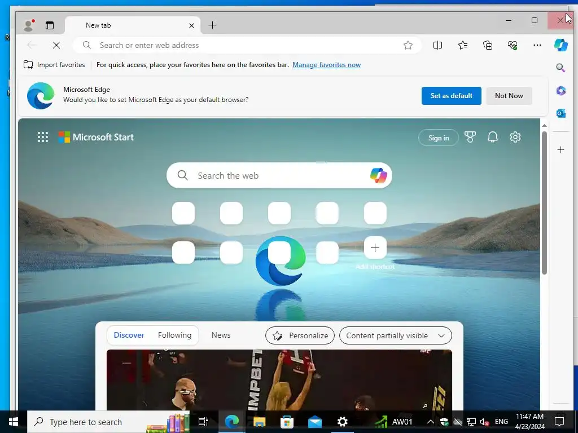Click the ENG language indicator
Screen dimensions: 578x433
(x=501, y=422)
